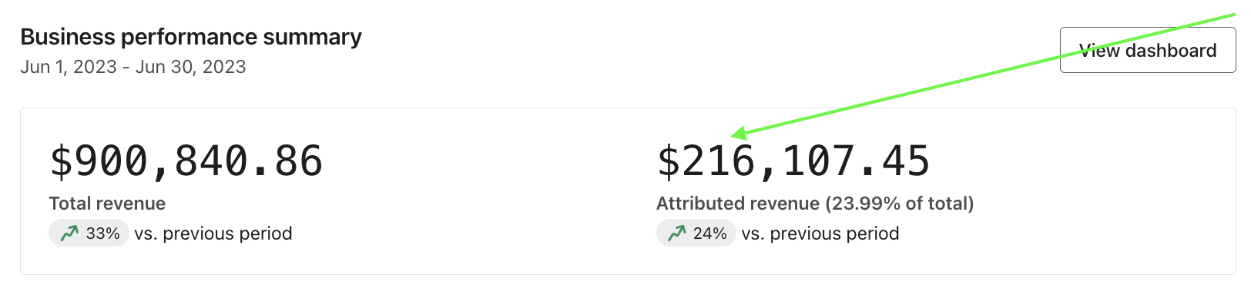
Task: Select the 33% growth badge
Action: click(89, 233)
